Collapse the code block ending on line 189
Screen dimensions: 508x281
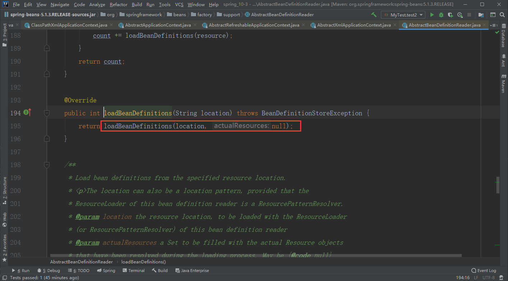(47, 48)
